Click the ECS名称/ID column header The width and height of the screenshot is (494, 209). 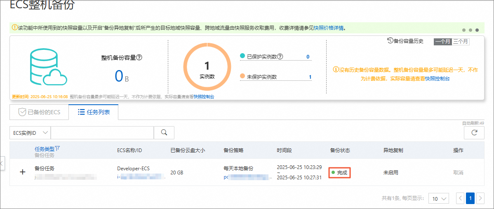[x=129, y=150]
